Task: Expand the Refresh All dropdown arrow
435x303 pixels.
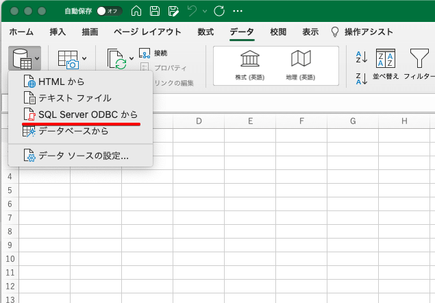Action: click(x=132, y=58)
